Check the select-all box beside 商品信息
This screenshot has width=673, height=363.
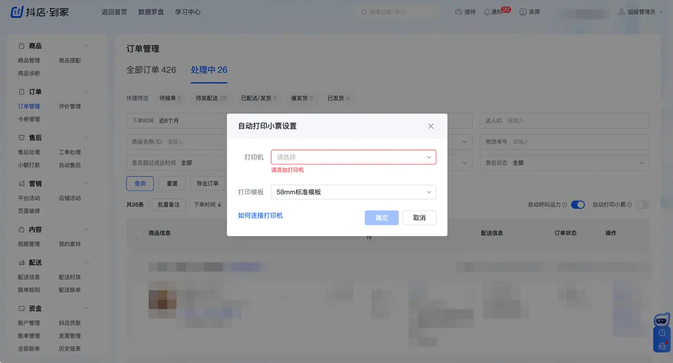pyautogui.click(x=139, y=233)
